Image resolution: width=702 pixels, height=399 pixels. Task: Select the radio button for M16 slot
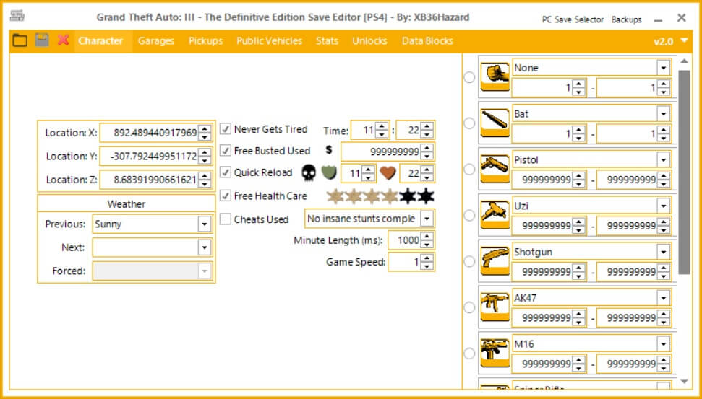click(x=469, y=354)
